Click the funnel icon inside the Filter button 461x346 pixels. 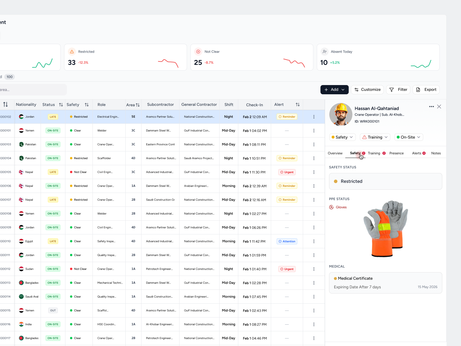click(x=392, y=89)
